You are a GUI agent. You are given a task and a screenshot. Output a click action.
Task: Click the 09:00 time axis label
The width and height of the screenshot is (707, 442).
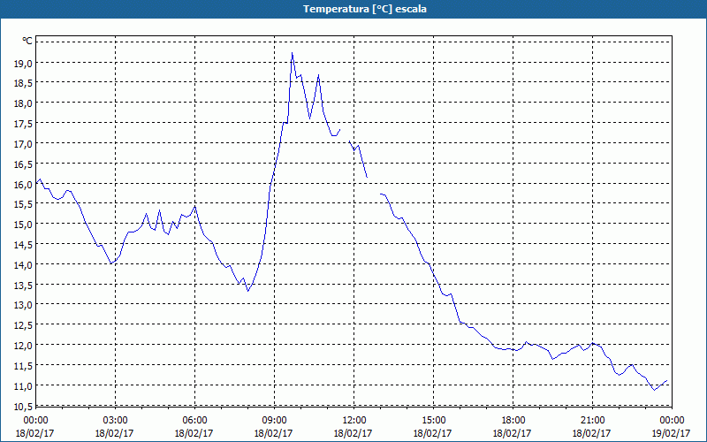coord(274,421)
